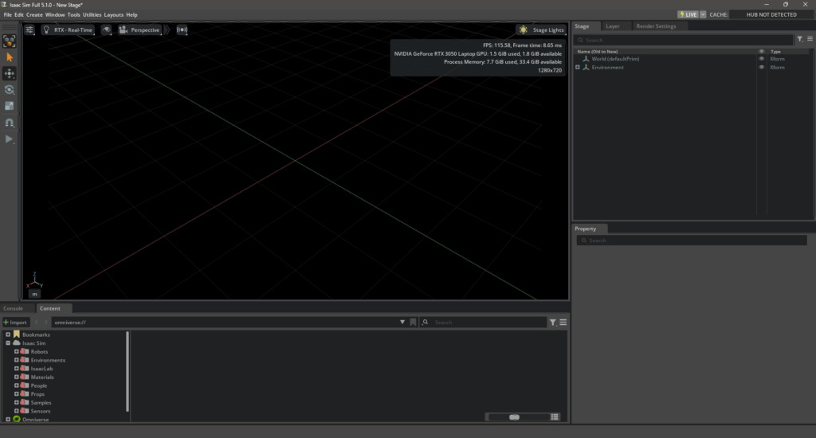Open viewport settings sliders icon
816x438 pixels.
click(29, 29)
